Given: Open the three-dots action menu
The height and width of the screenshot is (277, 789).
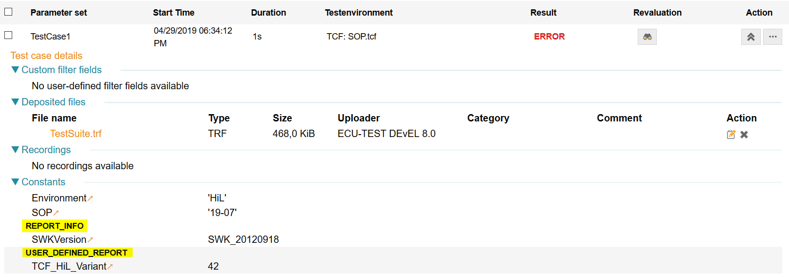Looking at the screenshot, I should [x=772, y=37].
